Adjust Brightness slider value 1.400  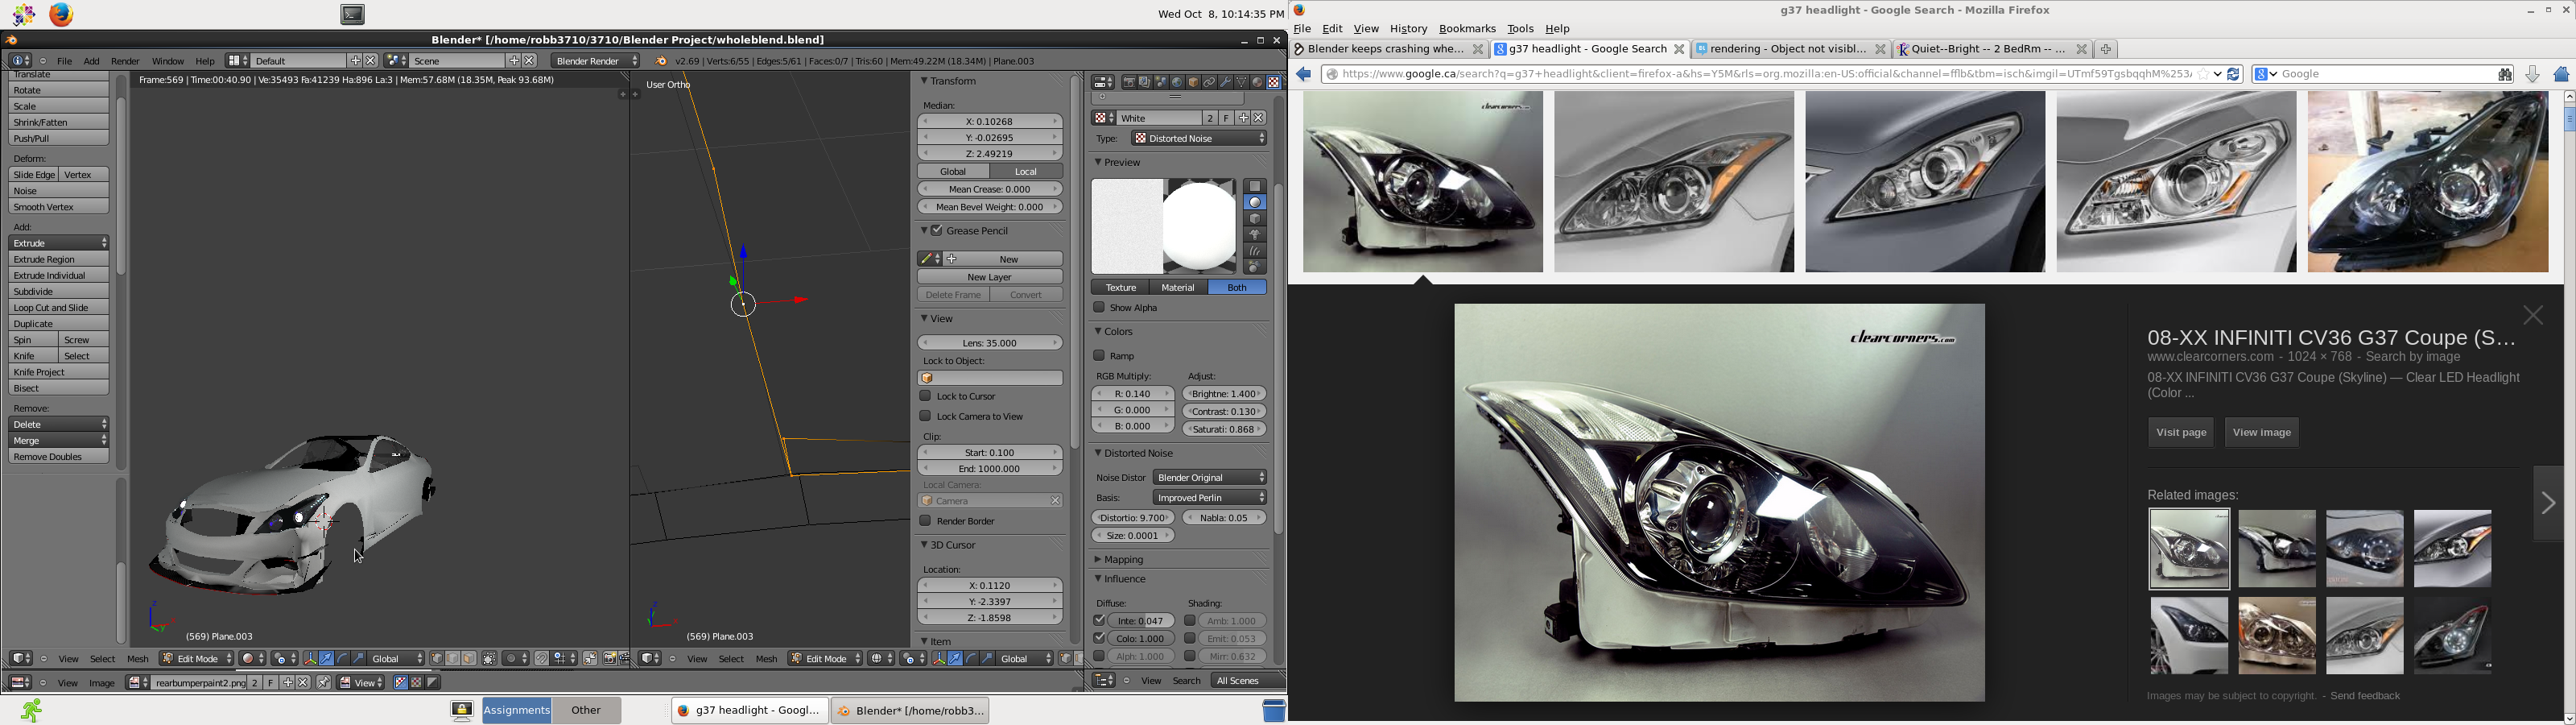tap(1224, 395)
